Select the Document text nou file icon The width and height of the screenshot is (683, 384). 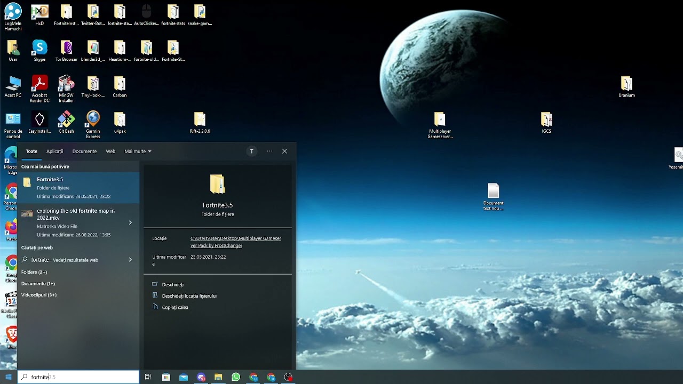pos(493,196)
